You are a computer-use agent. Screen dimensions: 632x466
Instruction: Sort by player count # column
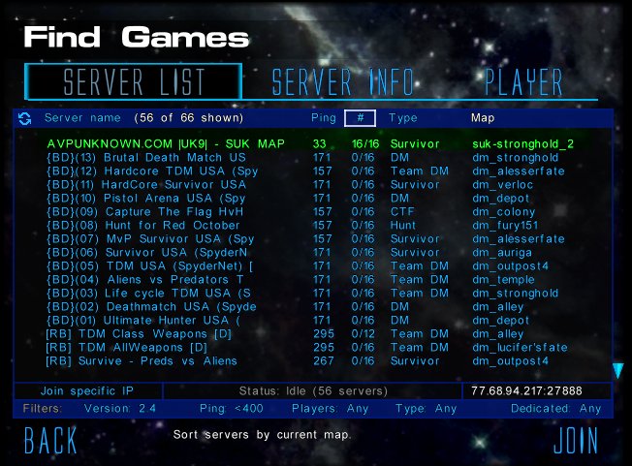click(x=360, y=118)
